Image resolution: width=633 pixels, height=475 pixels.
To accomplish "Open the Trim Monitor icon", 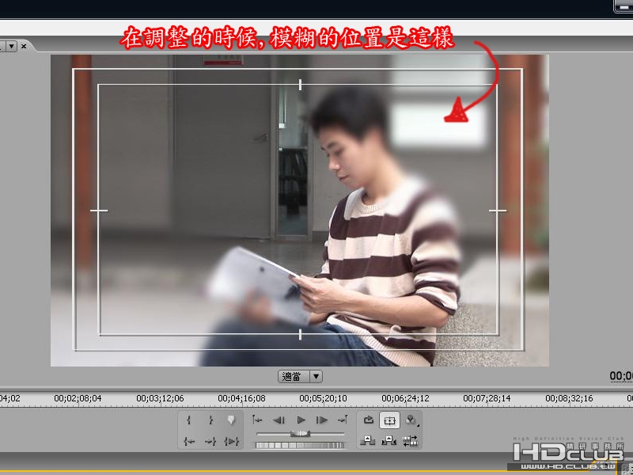I will 411,441.
